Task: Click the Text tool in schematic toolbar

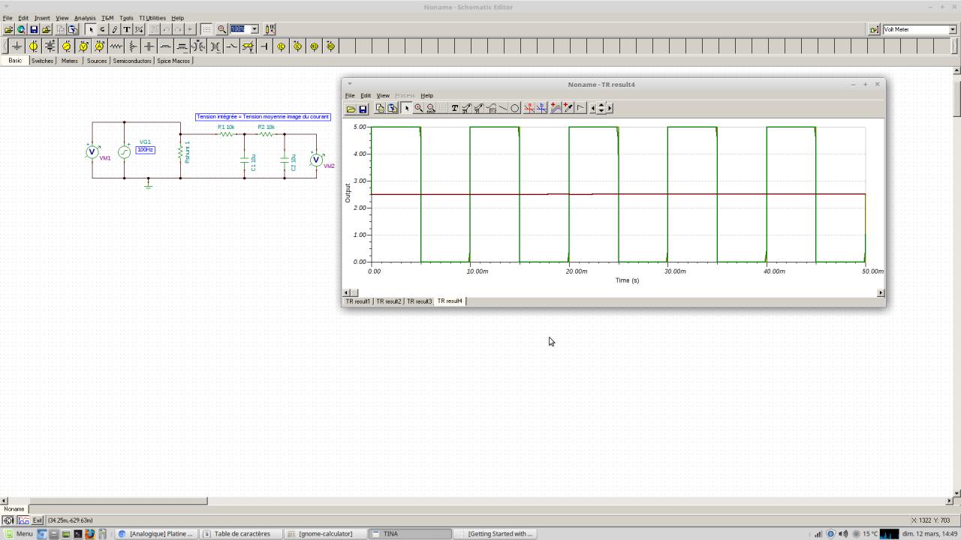Action: (127, 29)
